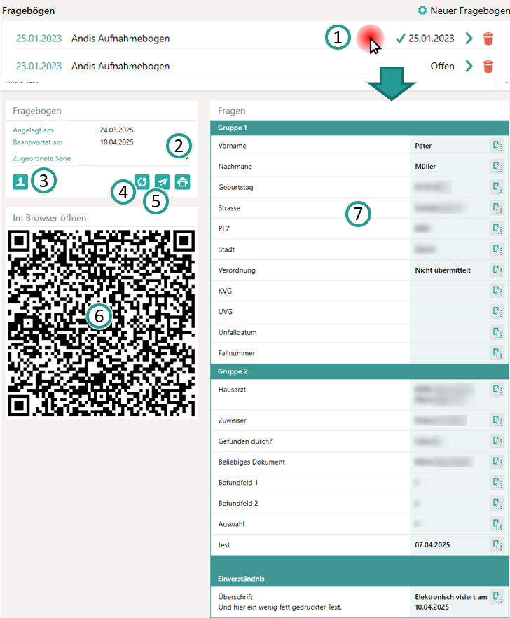The height and width of the screenshot is (618, 510).
Task: Click the Gruppe 1 header
Action: click(359, 128)
